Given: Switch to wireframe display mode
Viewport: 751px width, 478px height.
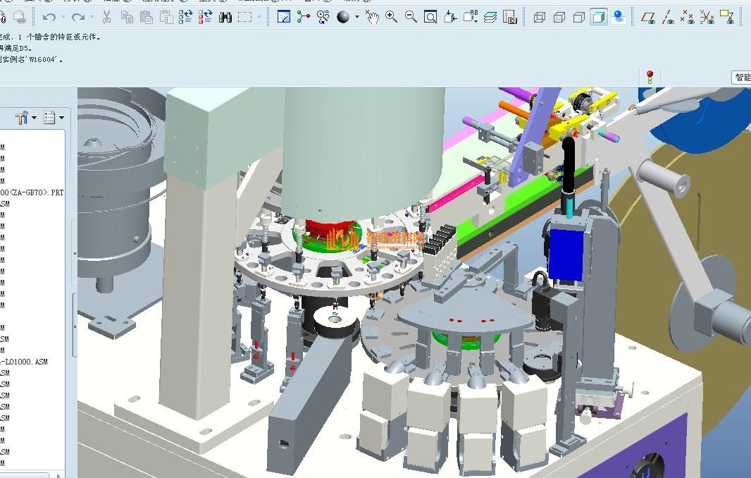Looking at the screenshot, I should [540, 17].
